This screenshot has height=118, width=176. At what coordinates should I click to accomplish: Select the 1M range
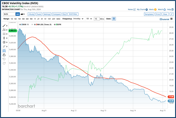(x=19, y=19)
